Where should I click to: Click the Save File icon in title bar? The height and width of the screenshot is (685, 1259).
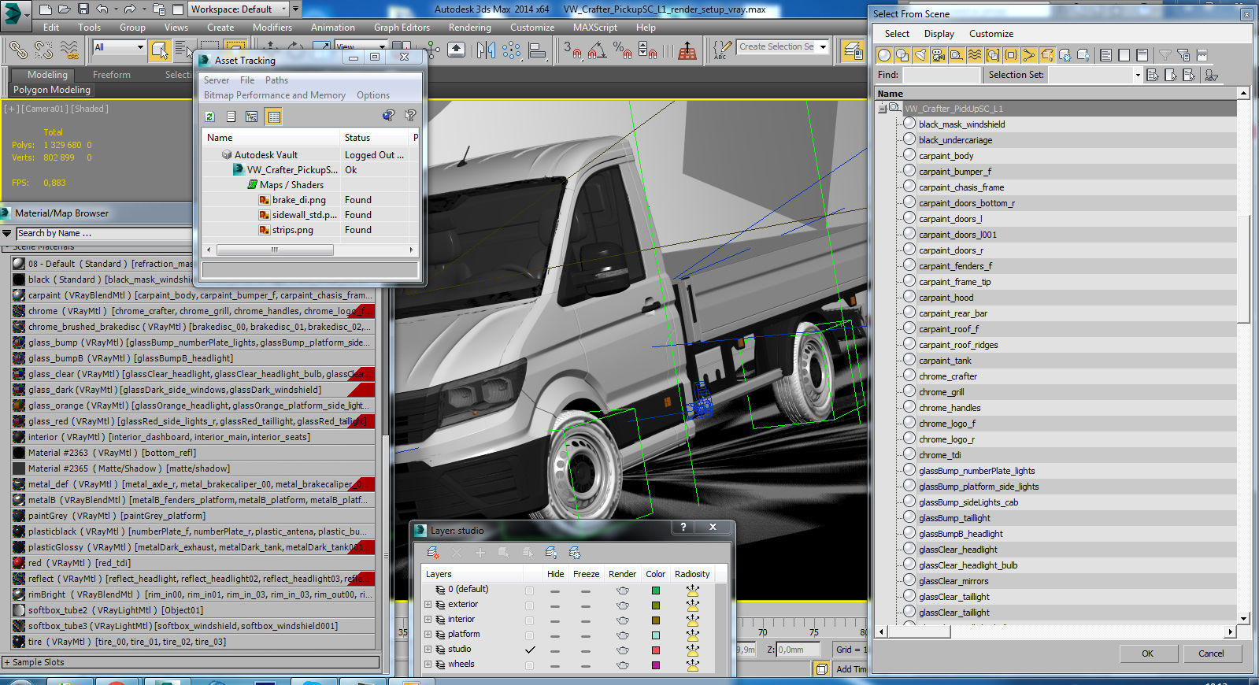(x=83, y=9)
